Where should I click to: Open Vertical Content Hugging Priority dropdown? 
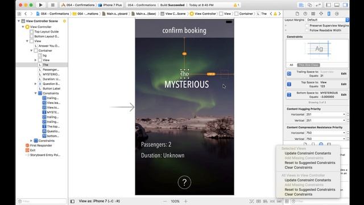click(x=325, y=120)
